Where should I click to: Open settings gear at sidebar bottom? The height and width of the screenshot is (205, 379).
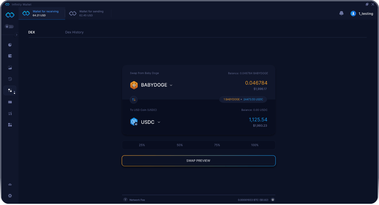tap(10, 196)
